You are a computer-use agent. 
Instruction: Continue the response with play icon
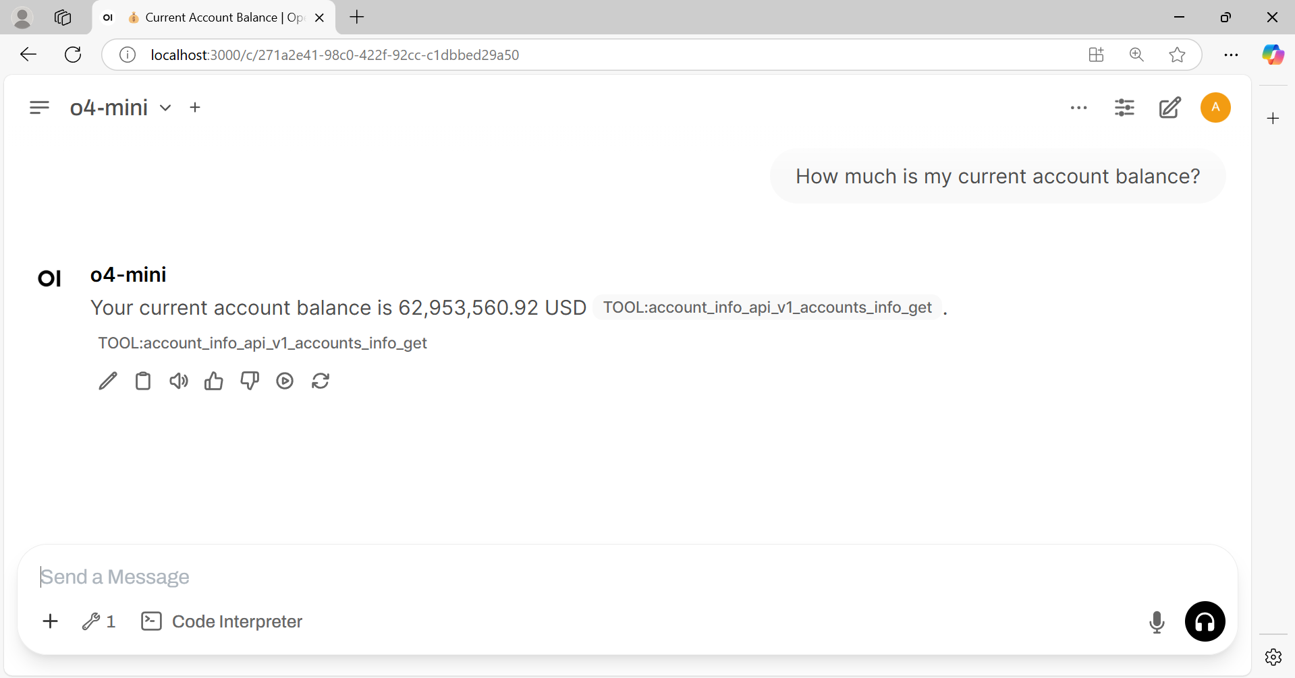click(285, 381)
